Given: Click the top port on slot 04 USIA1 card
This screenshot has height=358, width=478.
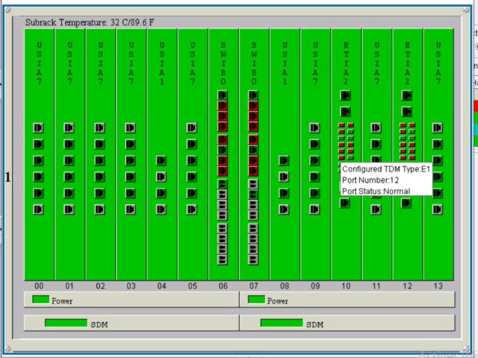Looking at the screenshot, I should tap(161, 160).
